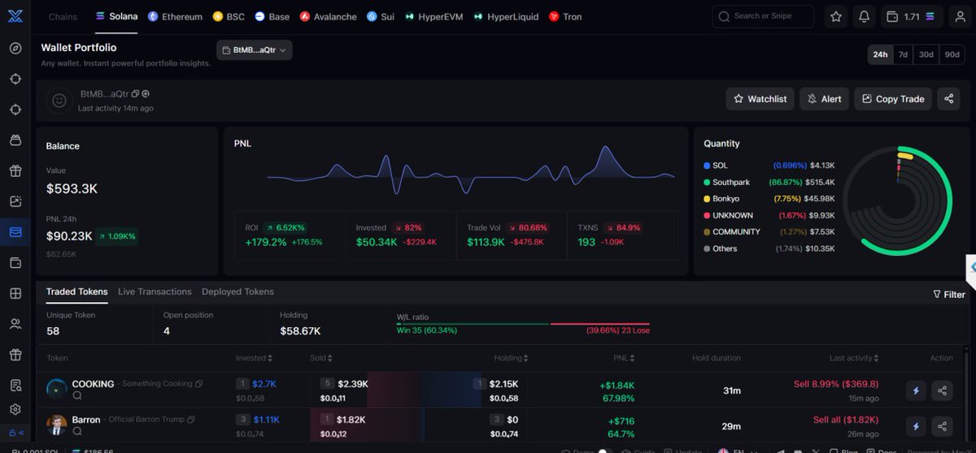This screenshot has height=453, width=976.
Task: Sort table by Last activity column
Action: pyautogui.click(x=854, y=358)
